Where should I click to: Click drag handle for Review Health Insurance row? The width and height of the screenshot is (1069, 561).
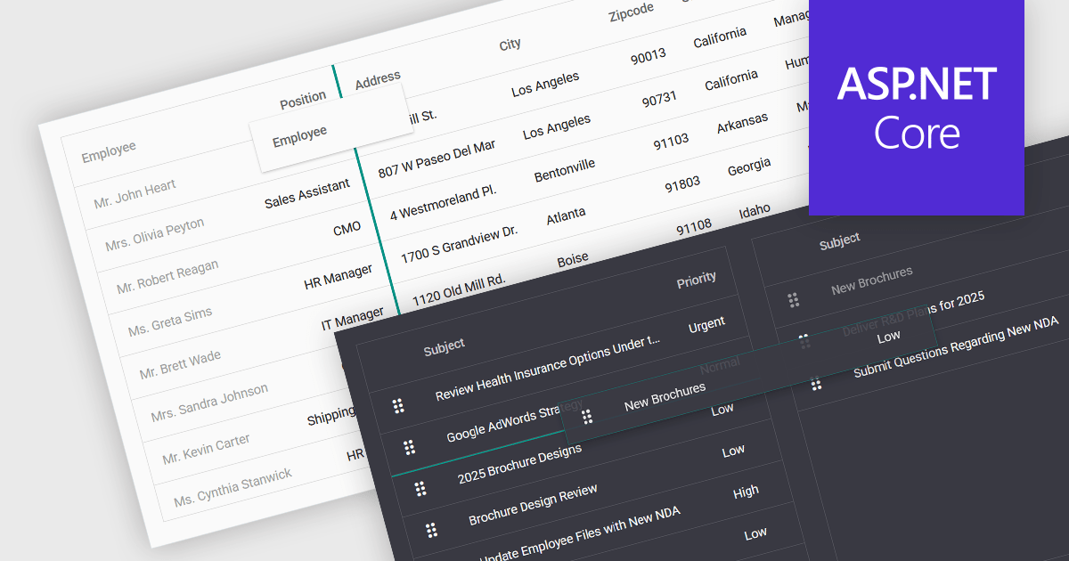[x=398, y=406]
